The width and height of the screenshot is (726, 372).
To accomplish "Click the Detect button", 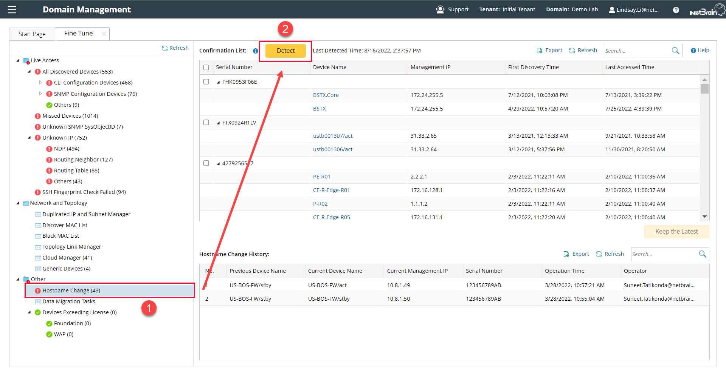I will (x=285, y=51).
